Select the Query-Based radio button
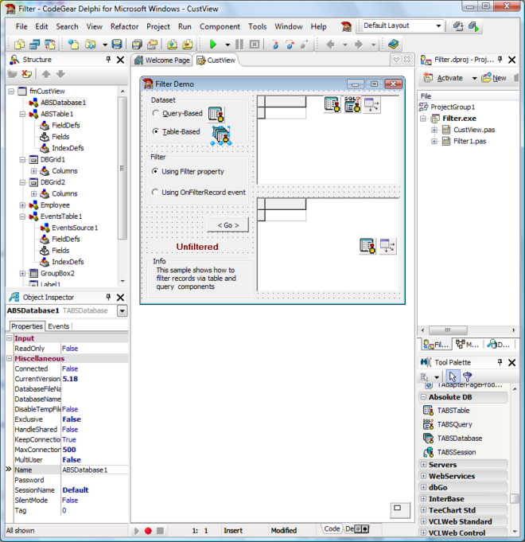This screenshot has height=542, width=525. pyautogui.click(x=155, y=114)
